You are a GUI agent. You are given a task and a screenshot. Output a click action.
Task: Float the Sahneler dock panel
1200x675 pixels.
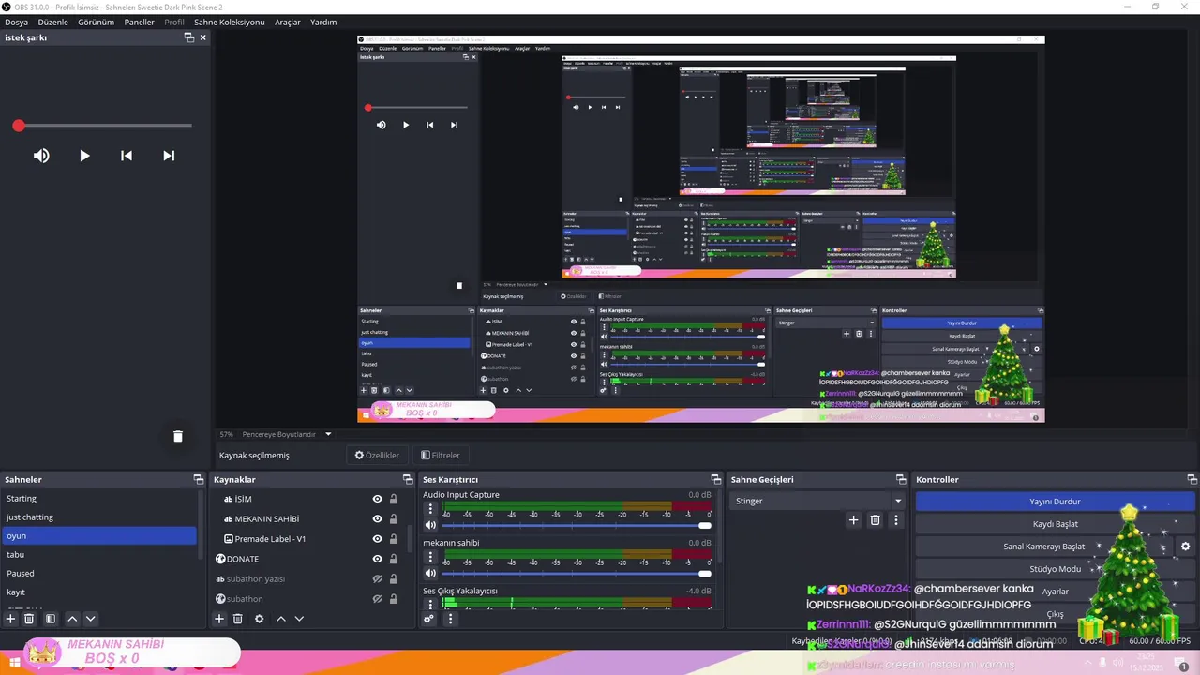(x=198, y=479)
